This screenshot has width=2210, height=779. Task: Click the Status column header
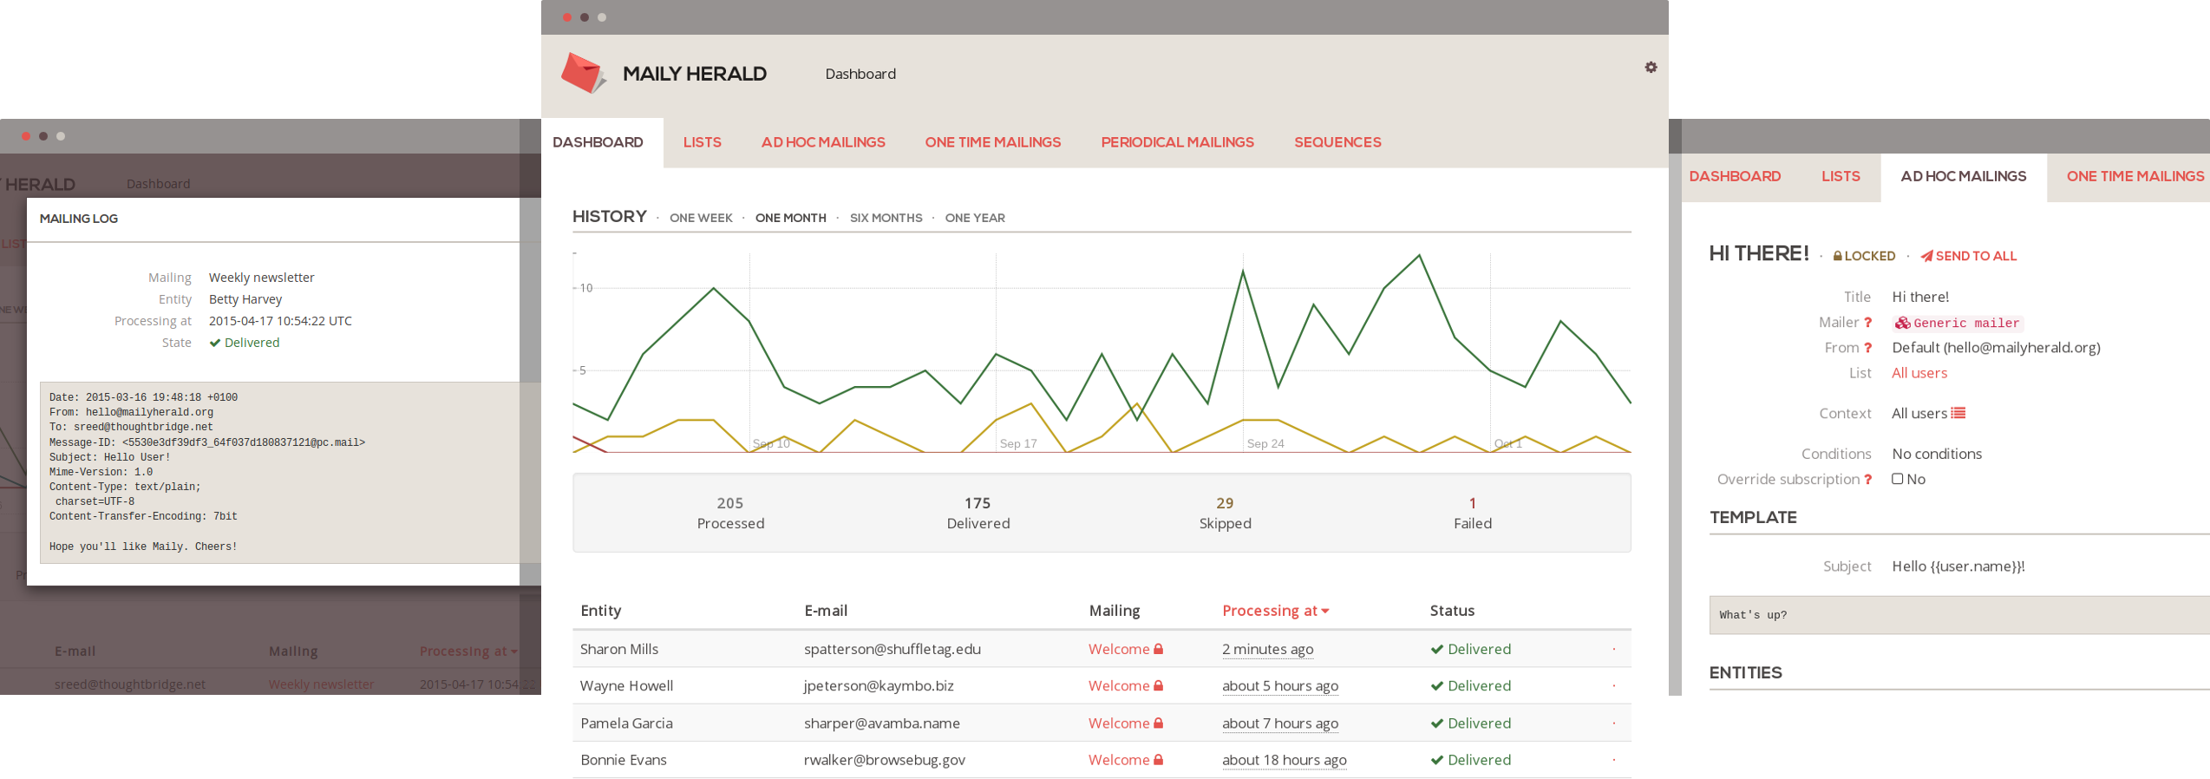point(1452,611)
